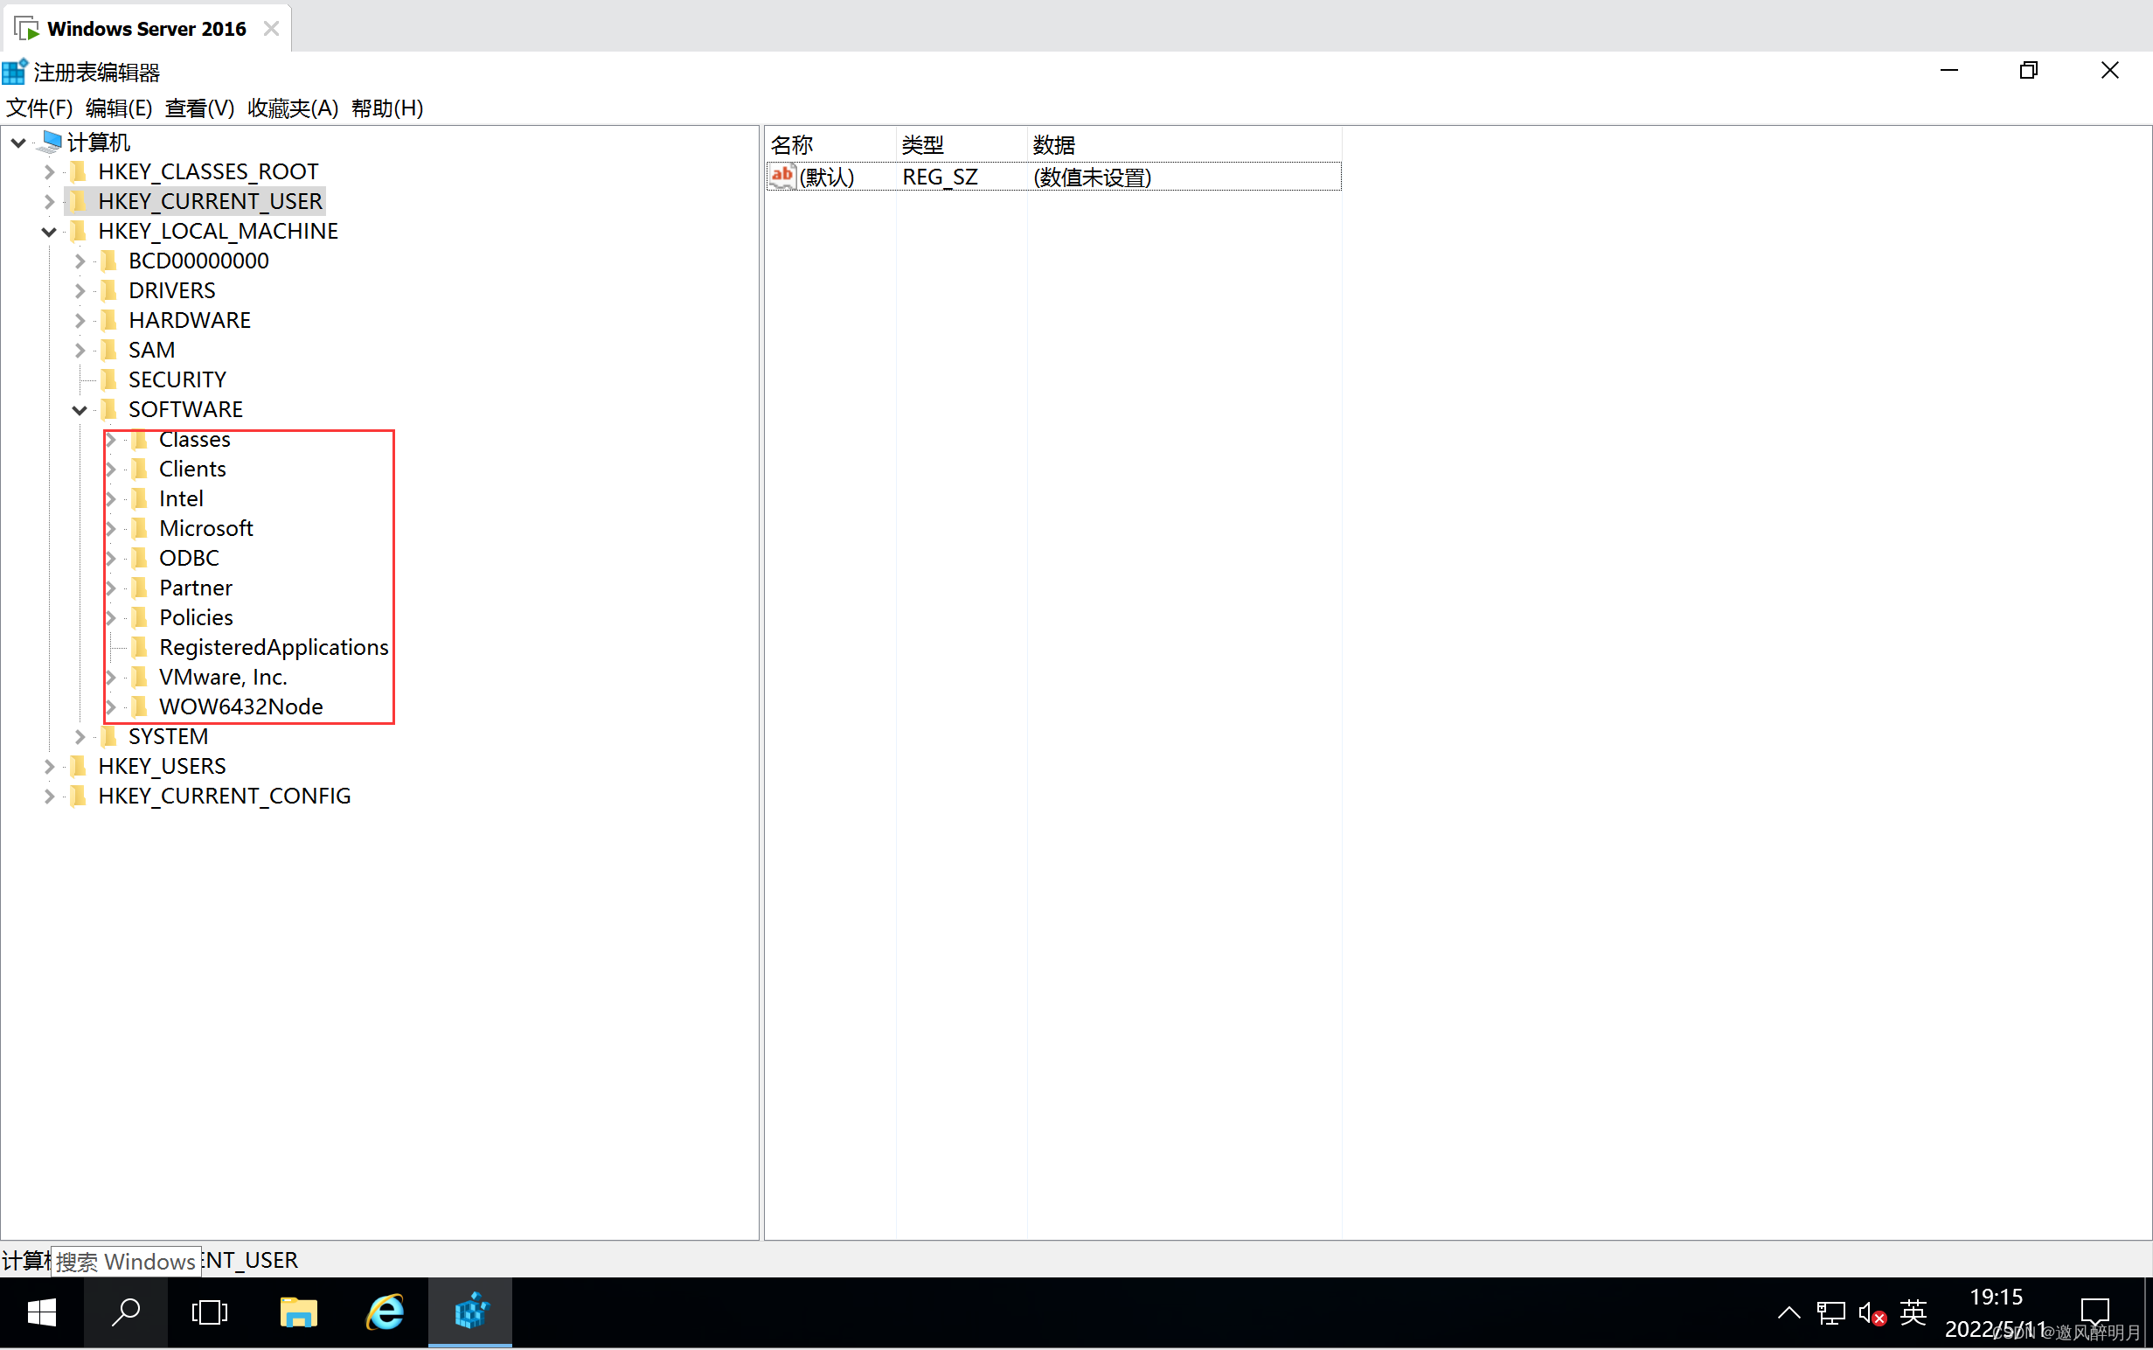Select the Intel key
Viewport: 2153px width, 1350px height.
(181, 498)
